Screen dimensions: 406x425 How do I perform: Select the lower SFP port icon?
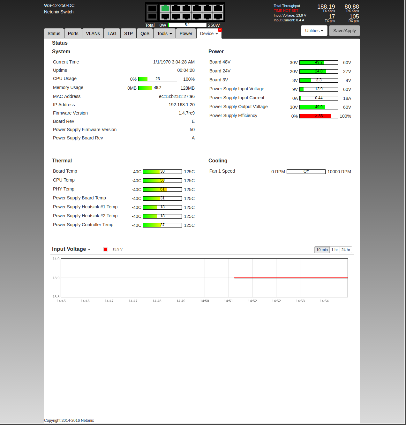(x=152, y=16)
